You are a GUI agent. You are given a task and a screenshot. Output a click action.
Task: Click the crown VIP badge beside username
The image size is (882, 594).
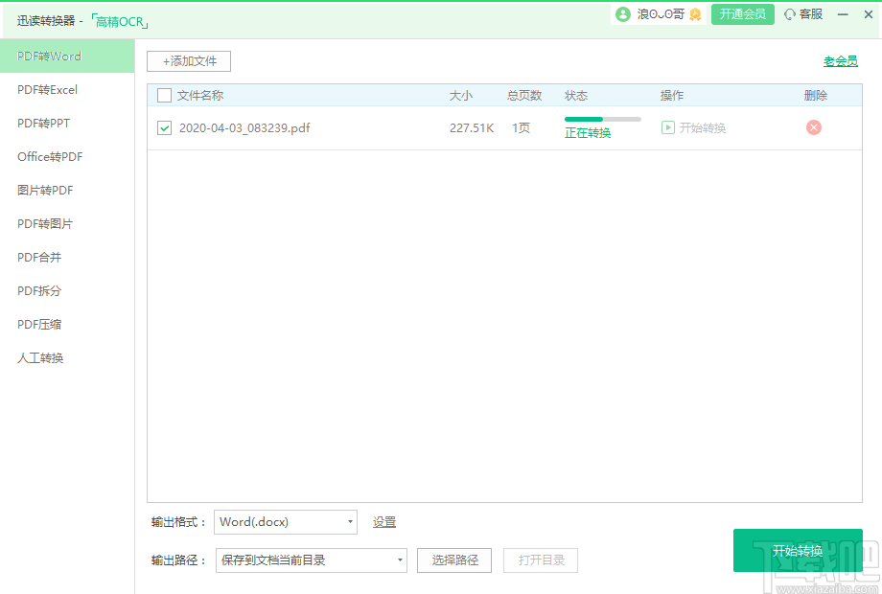point(694,14)
